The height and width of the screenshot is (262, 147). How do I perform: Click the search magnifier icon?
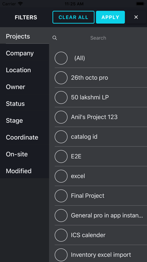point(55,38)
